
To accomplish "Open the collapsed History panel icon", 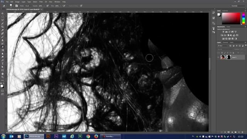I will click(x=213, y=13).
